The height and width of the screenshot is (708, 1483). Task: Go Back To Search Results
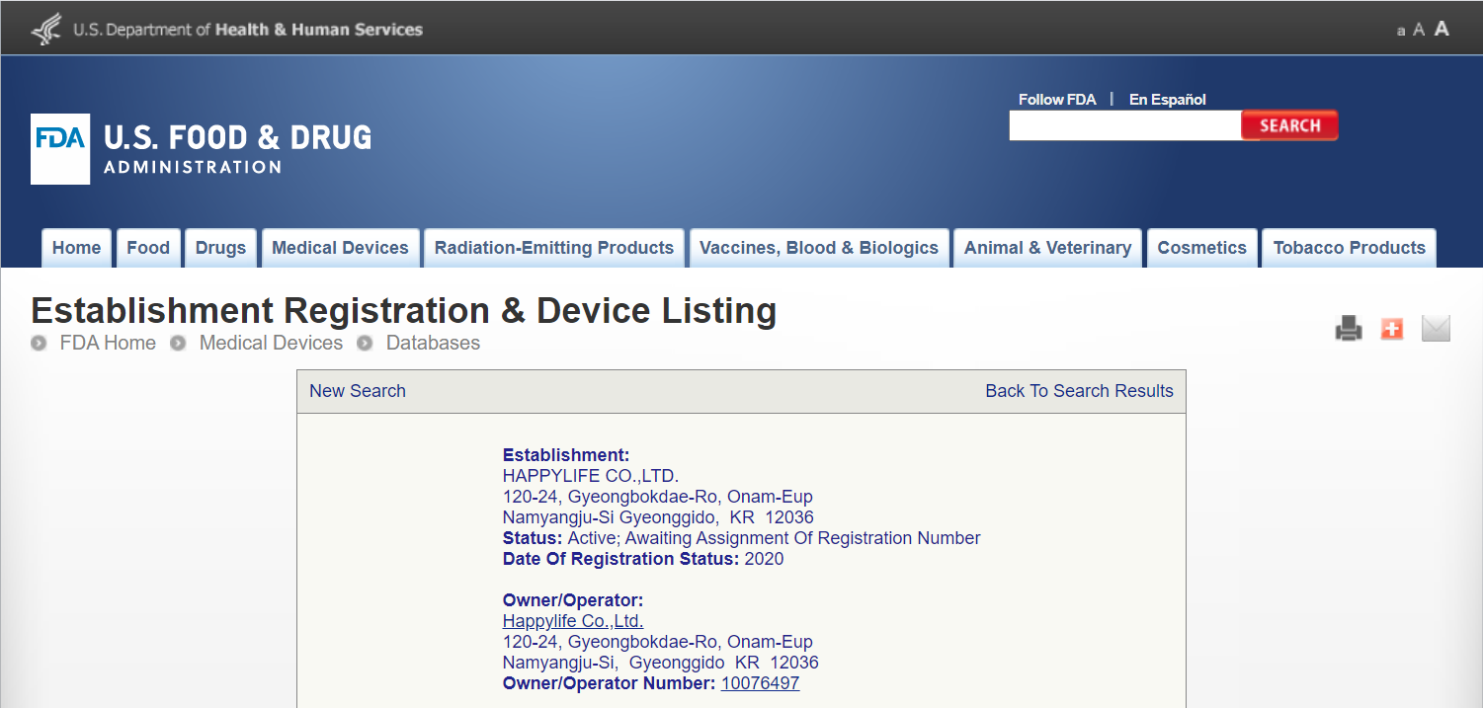(x=1079, y=391)
